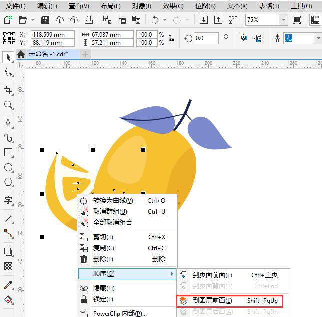Click the object origin reference grid

pos(9,38)
